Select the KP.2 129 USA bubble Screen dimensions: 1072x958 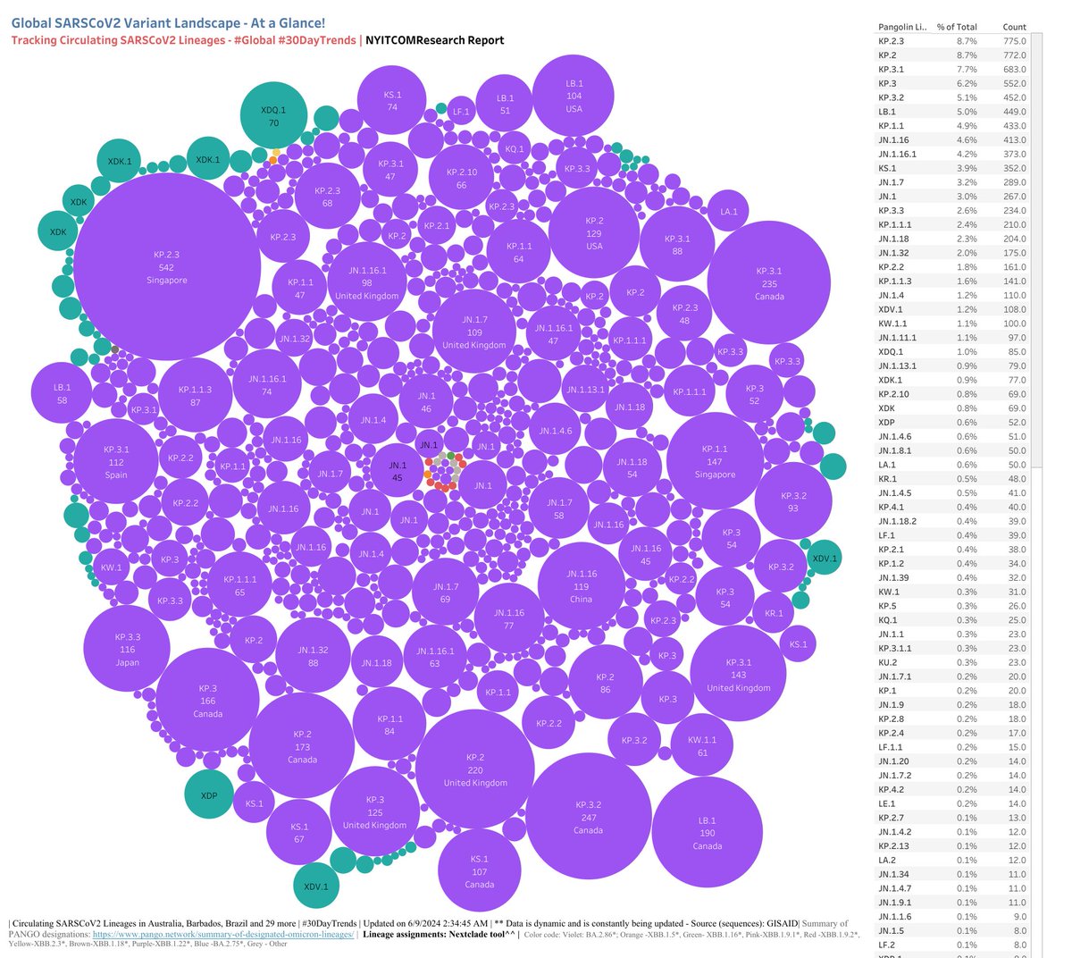pos(594,232)
